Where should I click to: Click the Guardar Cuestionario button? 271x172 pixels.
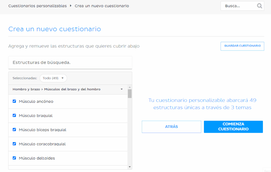tap(242, 46)
